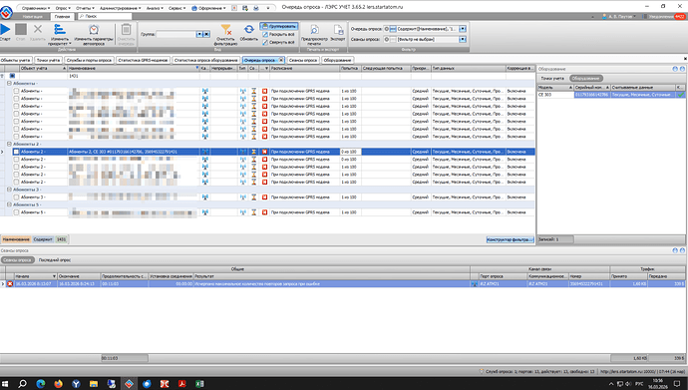Open the Очередь опроса filter dropdown
Image resolution: width=688 pixels, height=390 pixels.
pyautogui.click(x=463, y=29)
